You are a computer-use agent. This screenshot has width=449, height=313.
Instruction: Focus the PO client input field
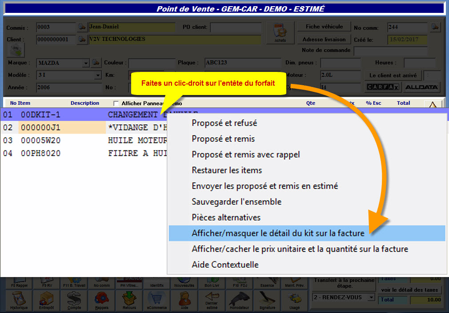(x=236, y=28)
